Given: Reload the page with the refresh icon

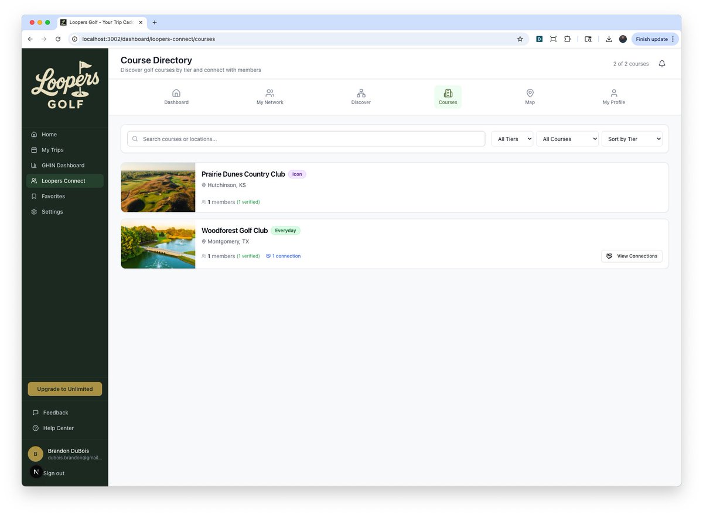Looking at the screenshot, I should pos(58,39).
